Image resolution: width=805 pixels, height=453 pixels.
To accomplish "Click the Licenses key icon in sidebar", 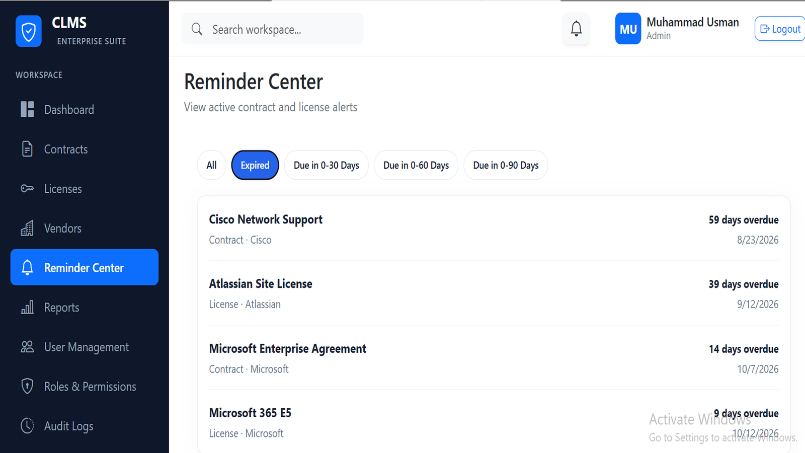I will click(27, 189).
